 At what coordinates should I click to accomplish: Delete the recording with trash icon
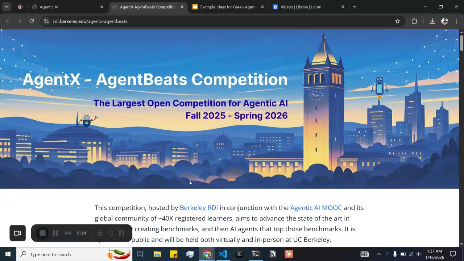[121, 233]
